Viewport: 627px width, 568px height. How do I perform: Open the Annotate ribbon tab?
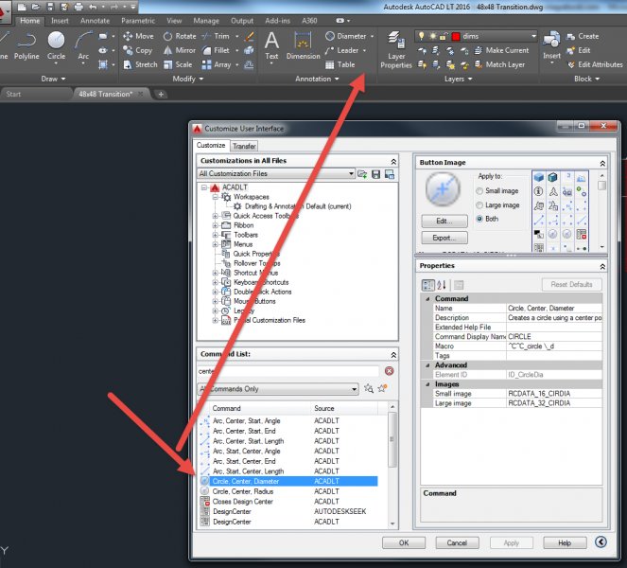pyautogui.click(x=95, y=19)
